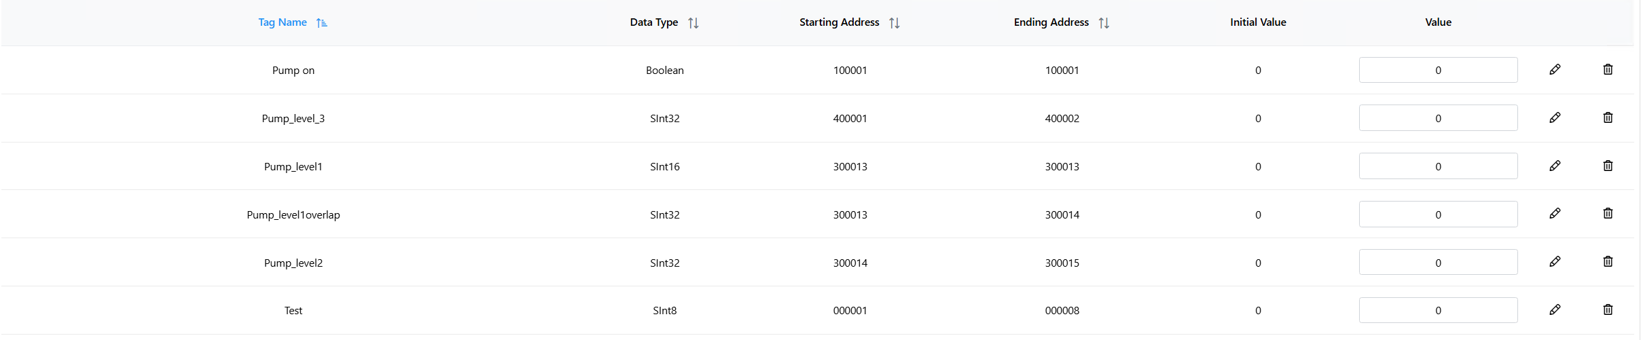This screenshot has width=1641, height=340.
Task: Sort by Data Type arrows
Action: [693, 22]
